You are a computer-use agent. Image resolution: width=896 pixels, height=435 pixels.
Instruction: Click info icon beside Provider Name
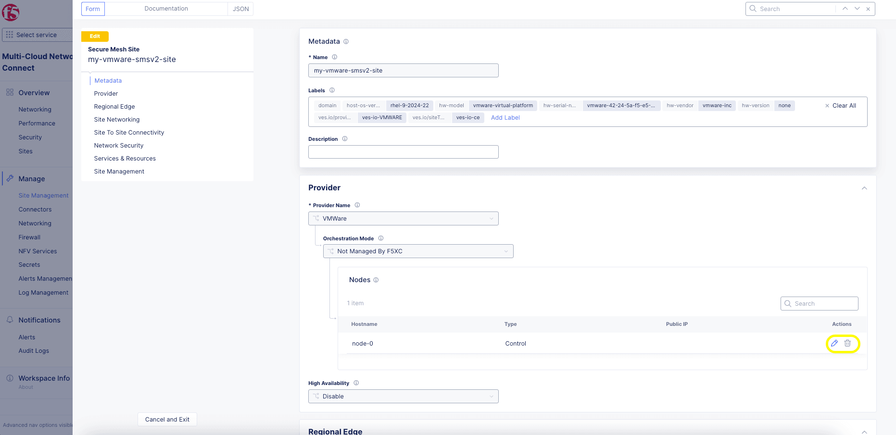357,205
